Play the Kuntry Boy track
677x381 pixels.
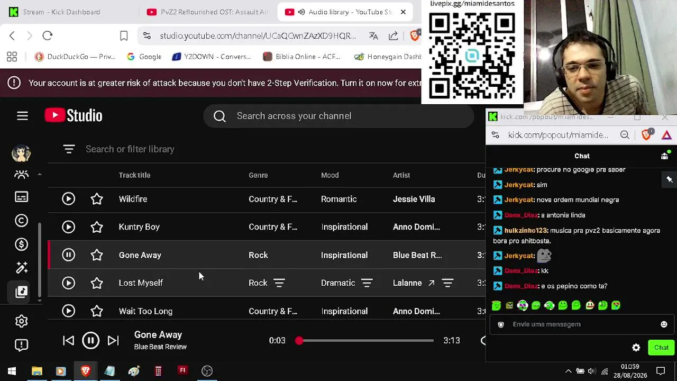pos(68,227)
